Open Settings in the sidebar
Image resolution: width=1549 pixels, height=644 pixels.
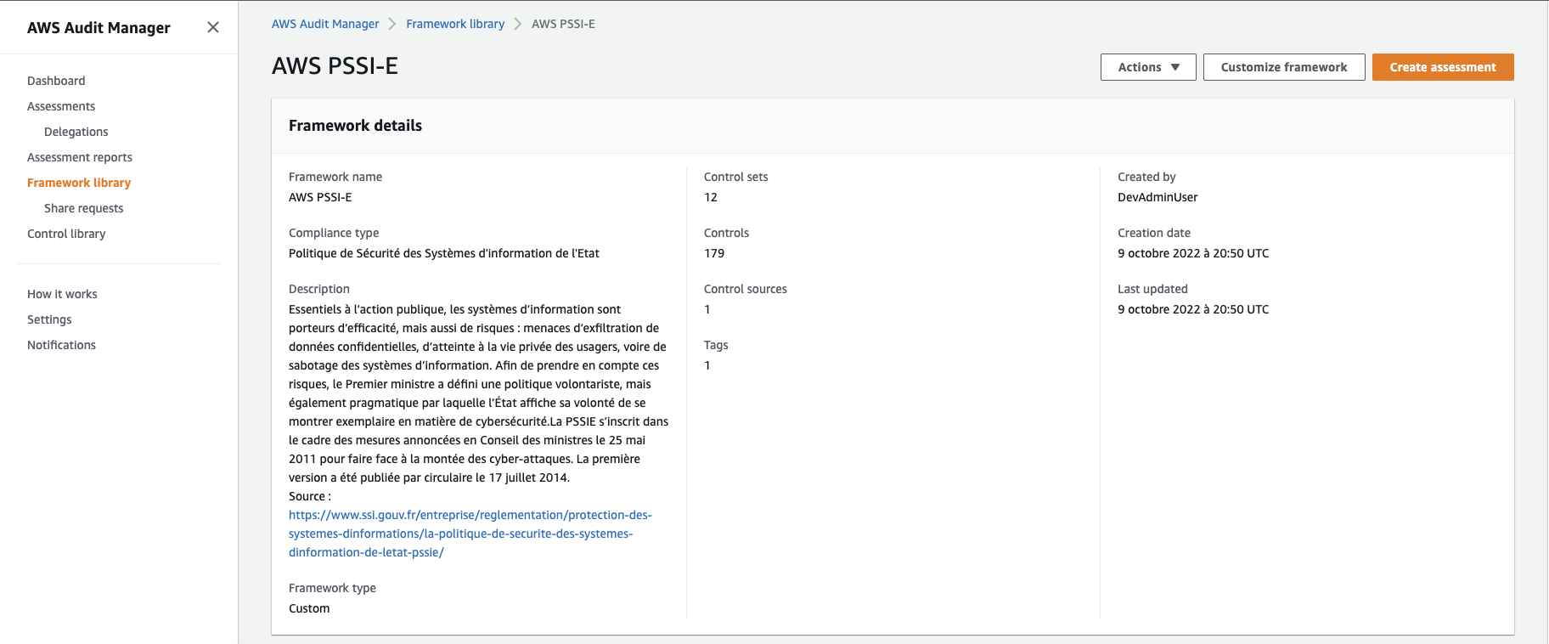(49, 319)
